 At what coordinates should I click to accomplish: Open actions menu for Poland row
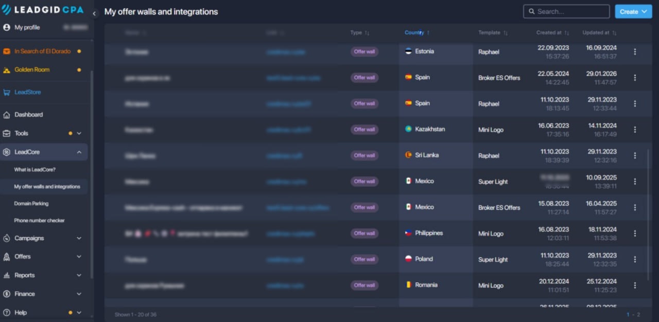click(x=635, y=259)
